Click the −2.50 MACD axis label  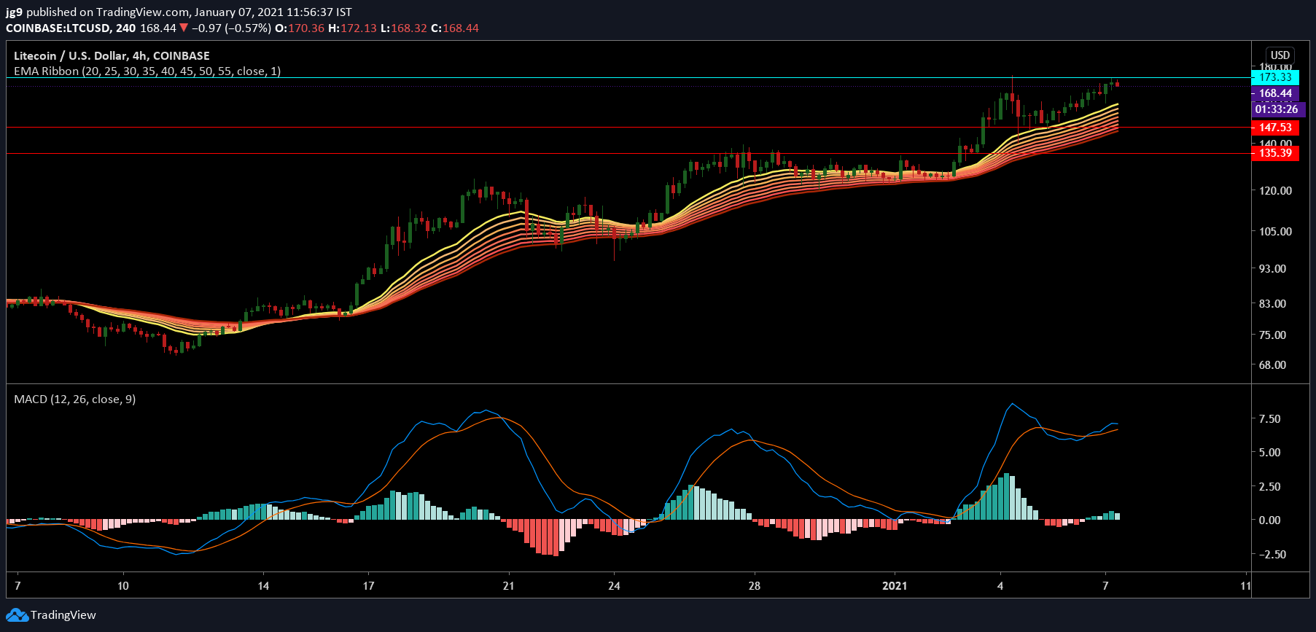click(1272, 555)
